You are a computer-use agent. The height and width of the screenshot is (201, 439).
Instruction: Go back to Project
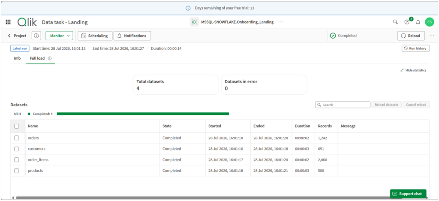click(17, 36)
